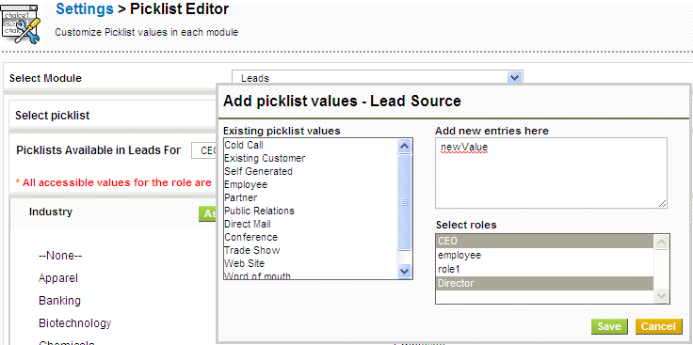
Task: Click the --None-- value under Industry
Action: [60, 256]
